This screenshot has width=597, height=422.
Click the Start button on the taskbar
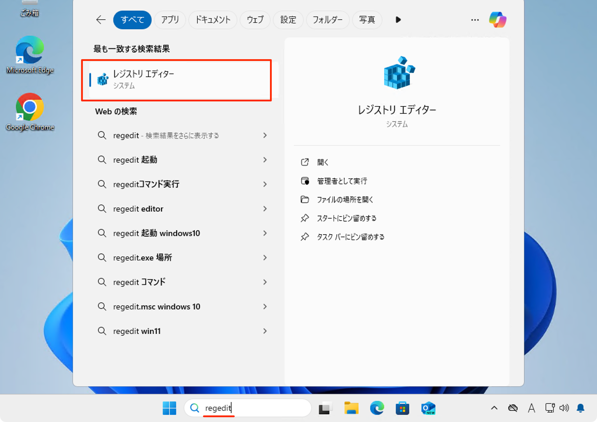170,408
